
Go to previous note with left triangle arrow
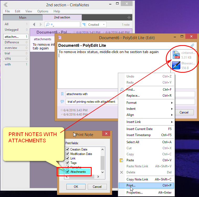coord(34,24)
